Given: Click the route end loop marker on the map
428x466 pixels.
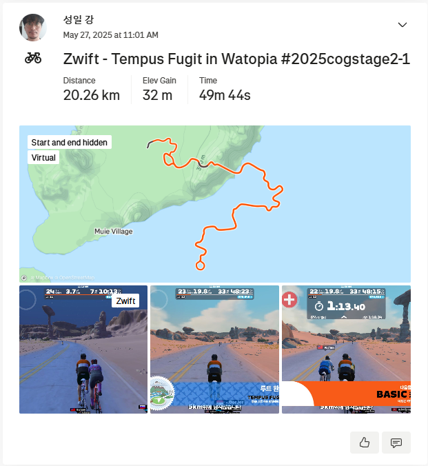Looking at the screenshot, I should [x=201, y=265].
